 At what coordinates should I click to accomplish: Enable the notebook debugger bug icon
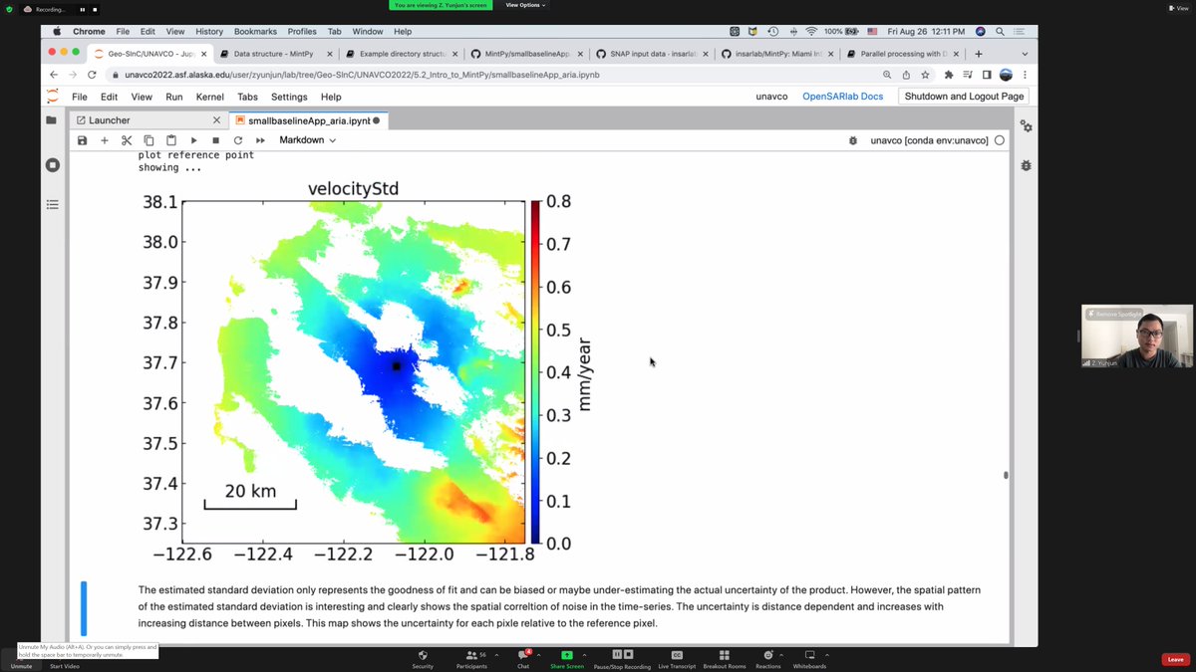click(853, 140)
